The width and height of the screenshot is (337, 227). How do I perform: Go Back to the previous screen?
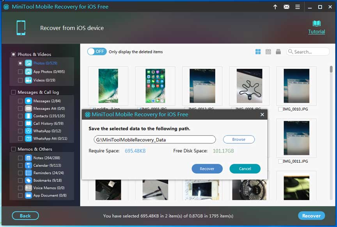click(x=25, y=216)
